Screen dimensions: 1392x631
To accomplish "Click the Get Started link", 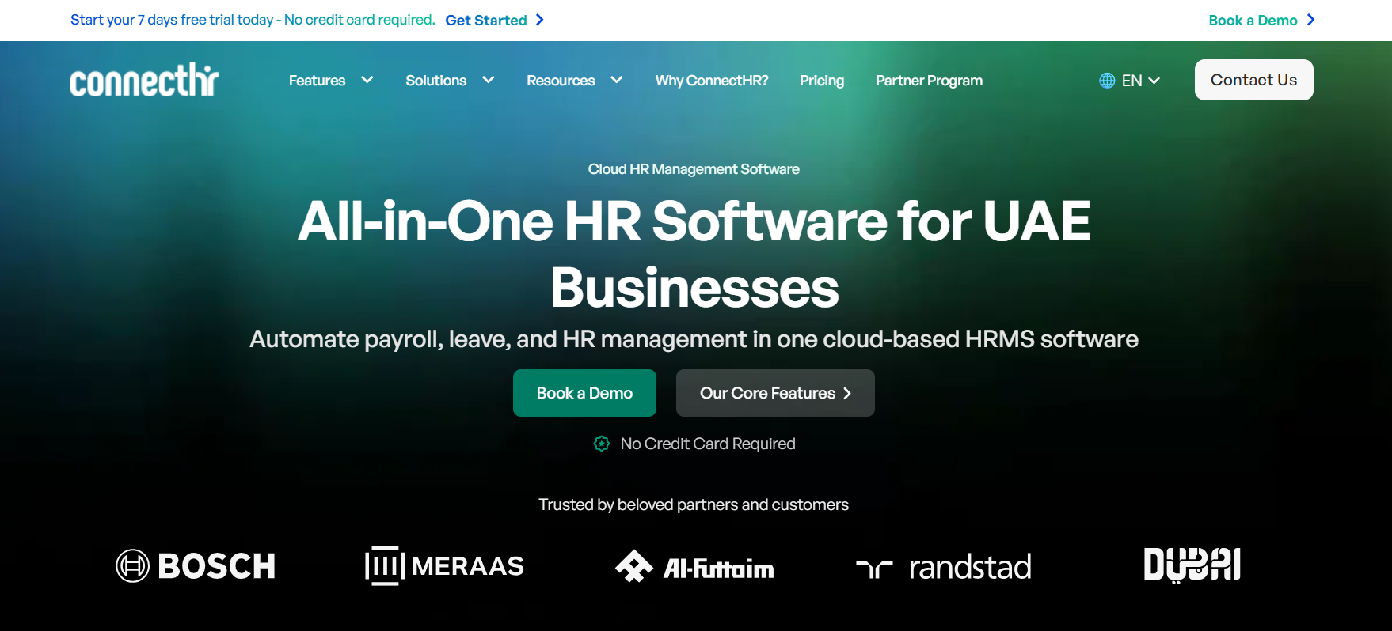I will pyautogui.click(x=486, y=20).
